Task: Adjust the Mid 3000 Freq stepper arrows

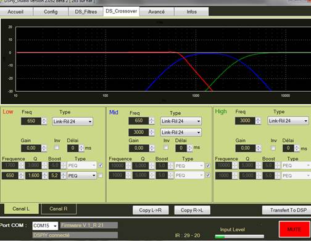Action: click(x=151, y=132)
